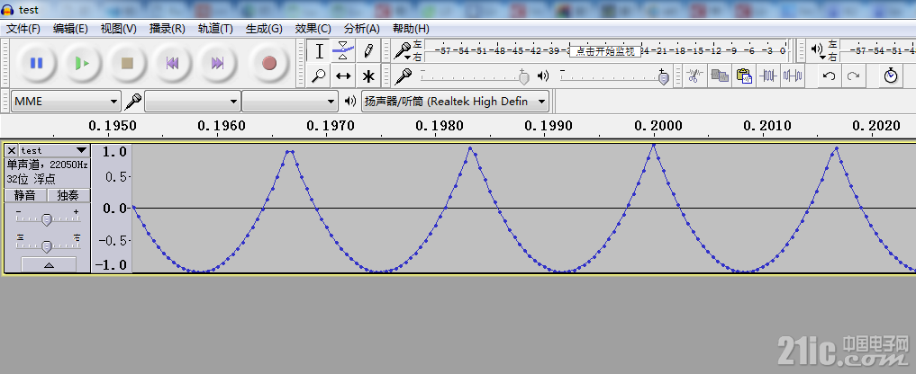The width and height of the screenshot is (916, 374).
Task: Adjust the track gain slider
Action: click(x=48, y=218)
